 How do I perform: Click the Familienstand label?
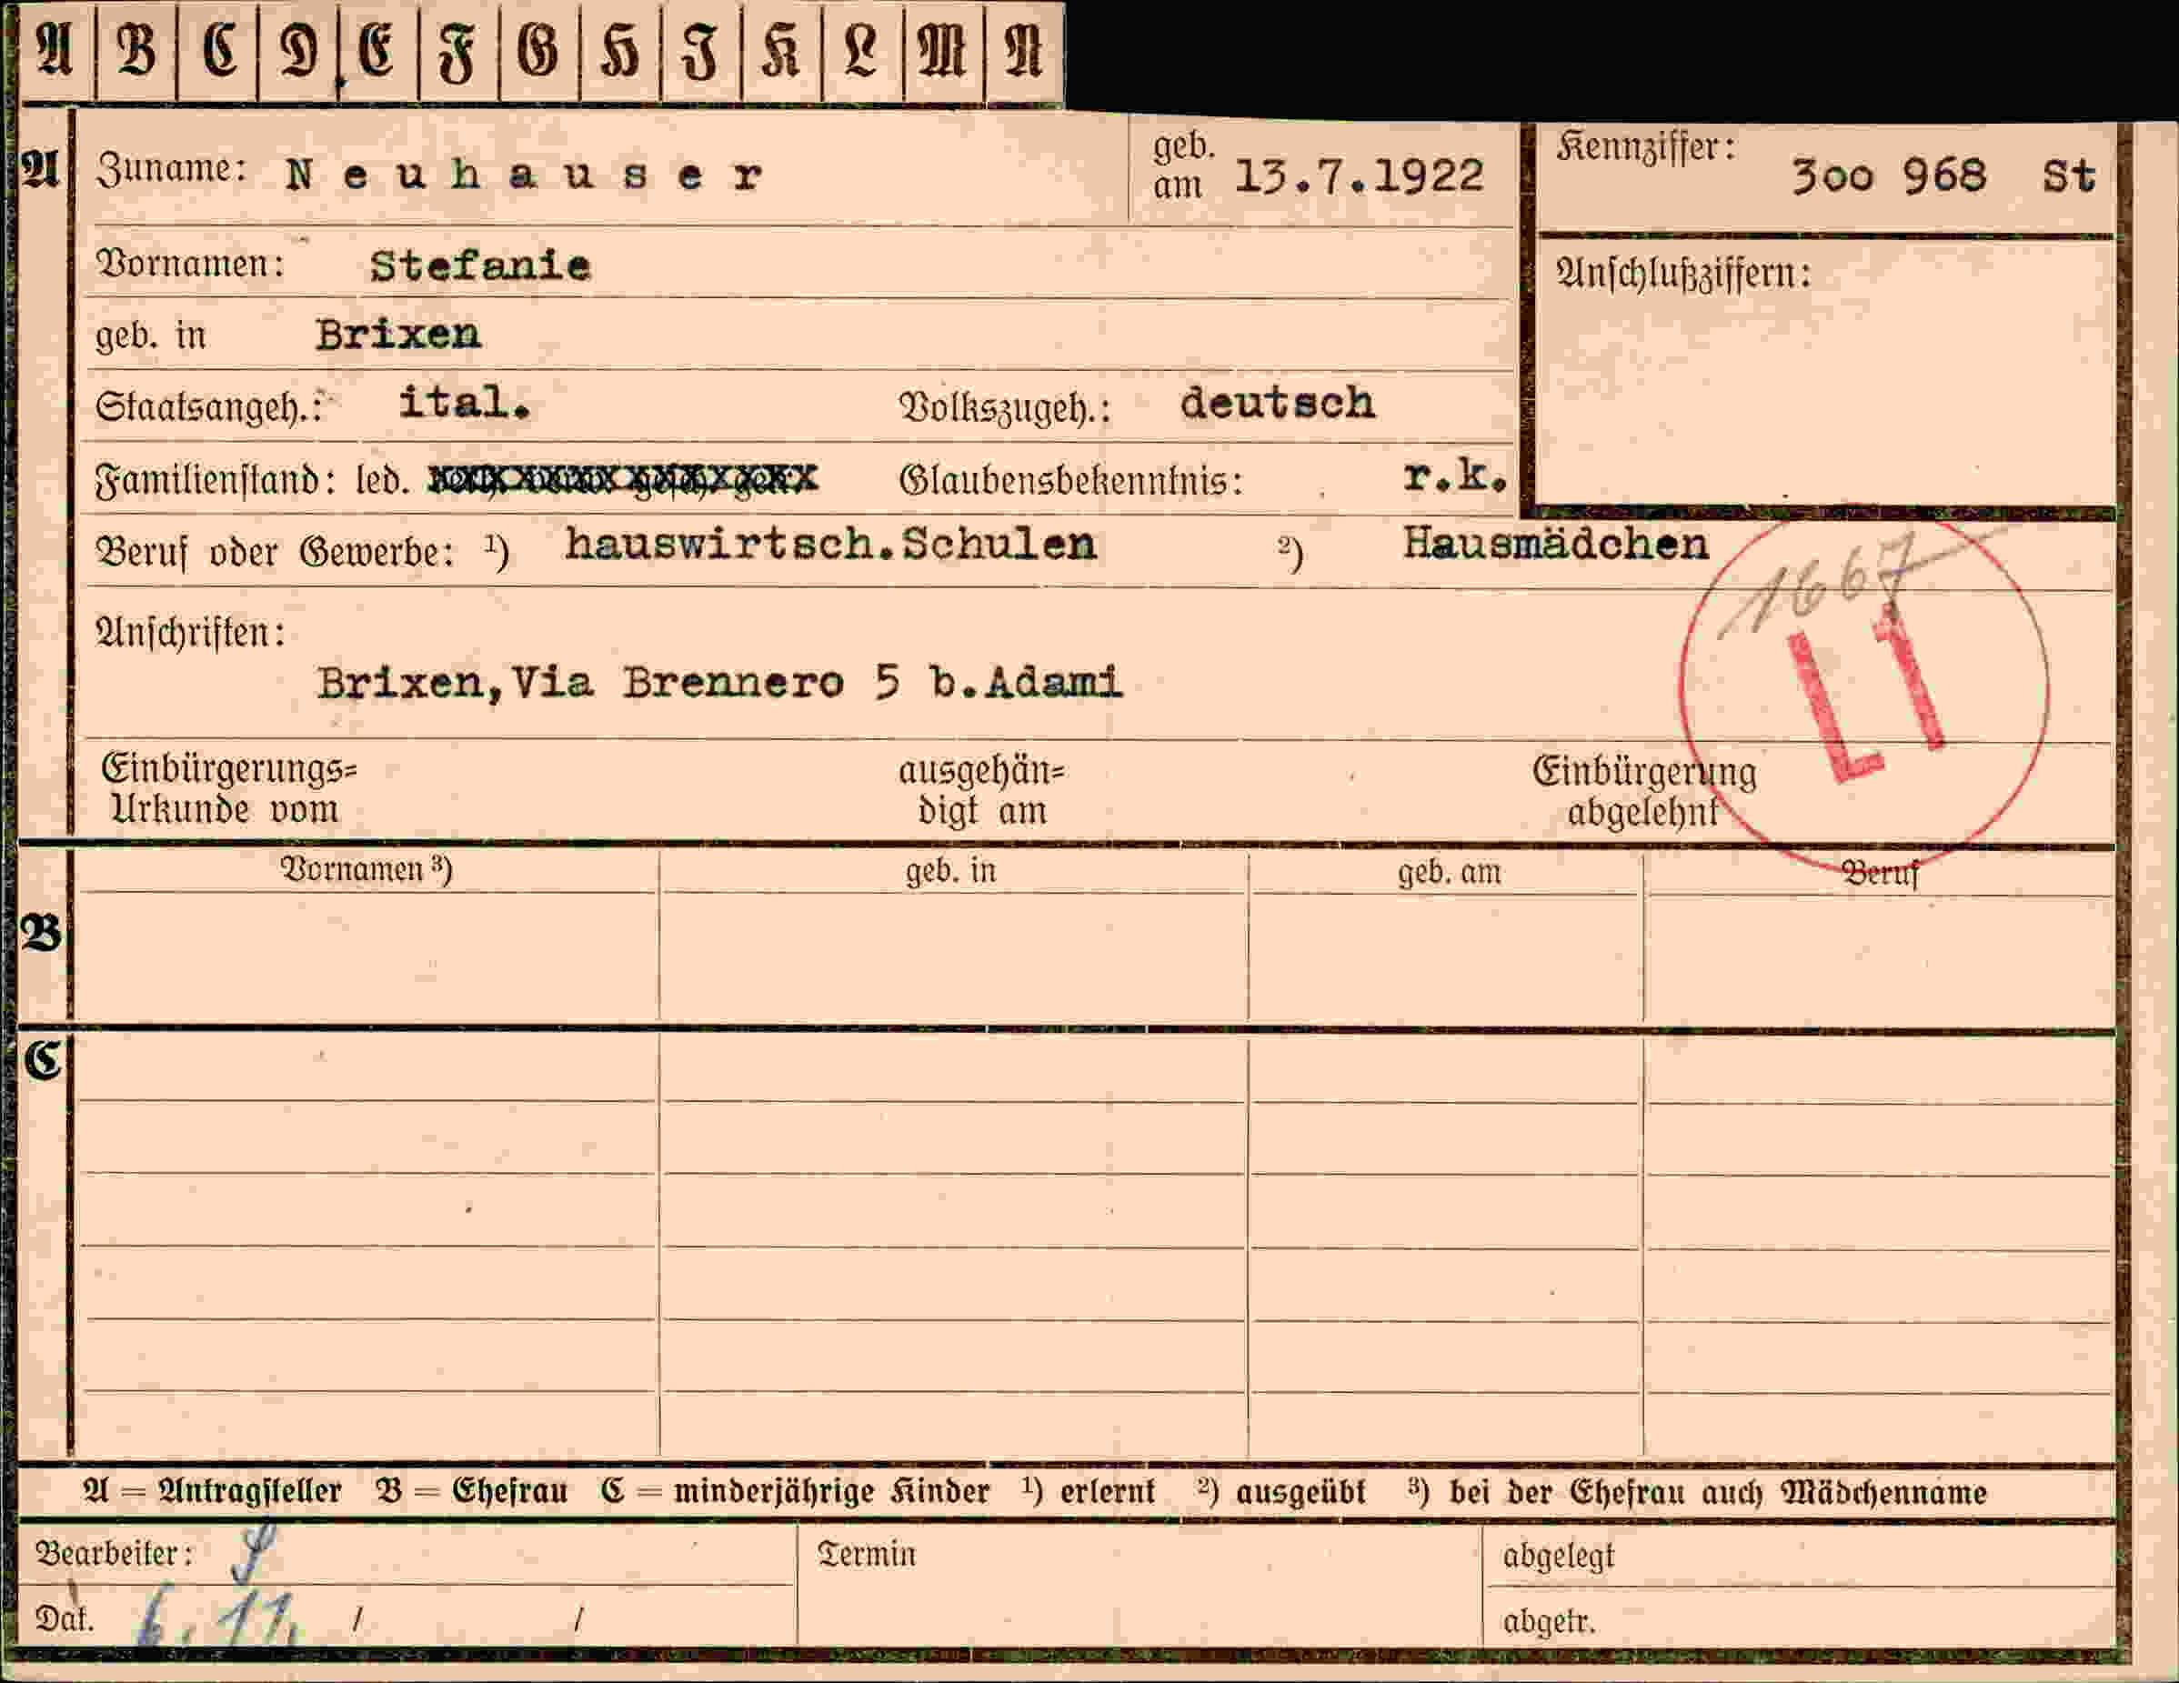(x=215, y=481)
